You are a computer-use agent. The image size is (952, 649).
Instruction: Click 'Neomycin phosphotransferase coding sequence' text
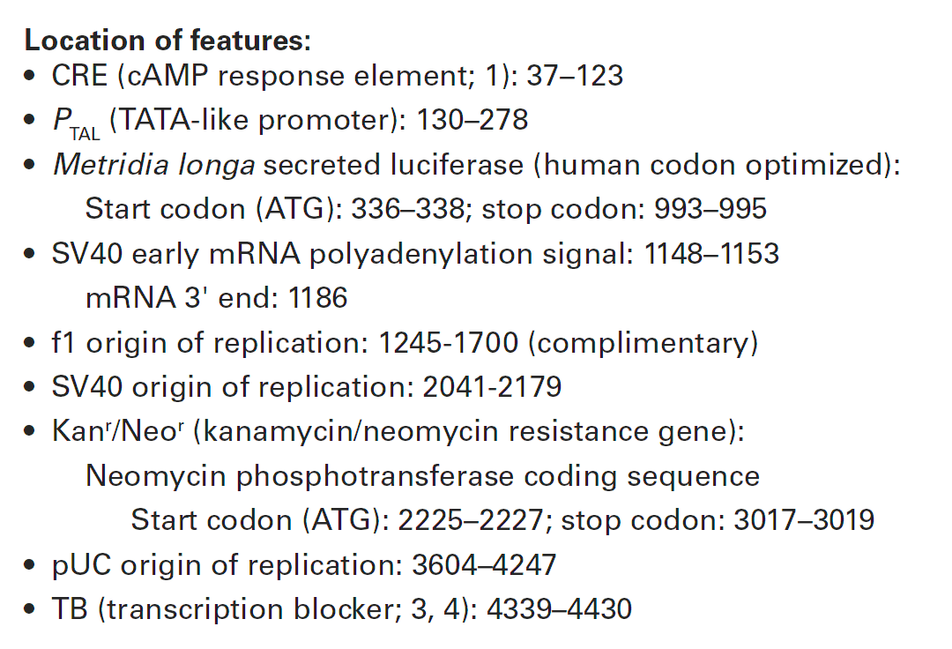tap(422, 476)
